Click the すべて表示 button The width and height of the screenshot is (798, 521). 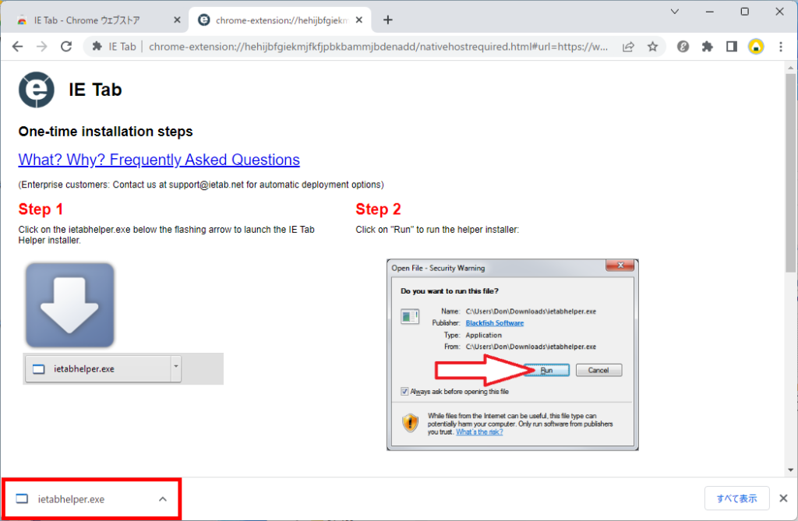(736, 498)
